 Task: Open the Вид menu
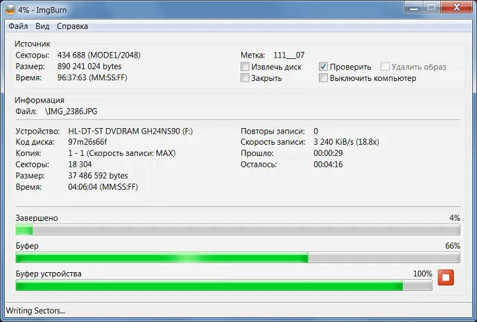click(42, 26)
